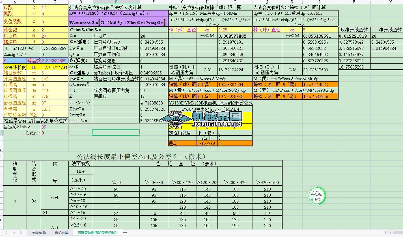Screen dimensions: 403x237
Task: Click the 差动 a*c/b*d label cell
Action: point(207,144)
